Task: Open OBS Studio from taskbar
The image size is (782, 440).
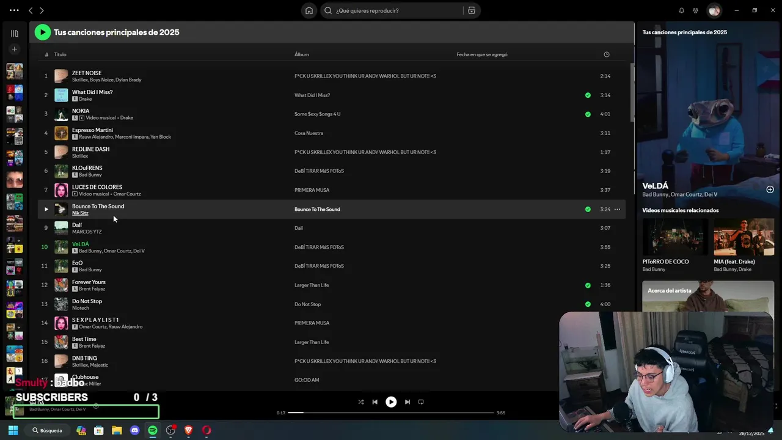Action: click(x=170, y=430)
